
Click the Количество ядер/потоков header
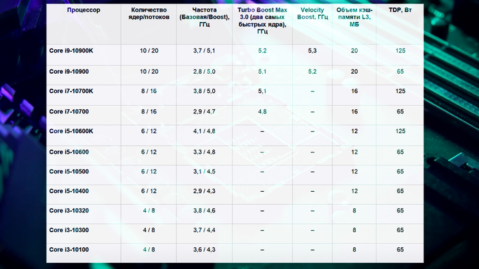click(x=148, y=14)
